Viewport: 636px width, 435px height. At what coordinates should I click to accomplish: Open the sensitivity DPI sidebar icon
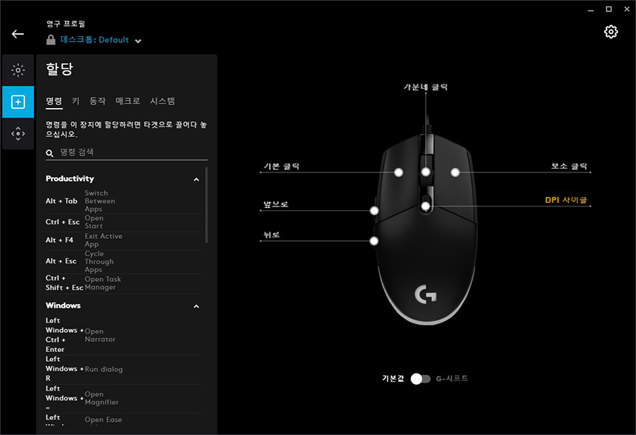click(18, 133)
